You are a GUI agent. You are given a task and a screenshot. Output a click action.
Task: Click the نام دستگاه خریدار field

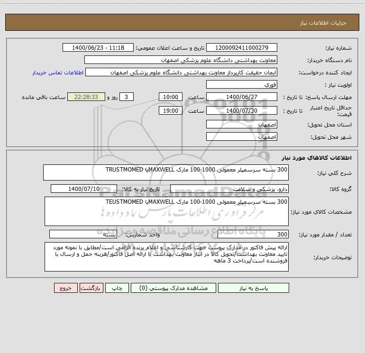click(181, 60)
